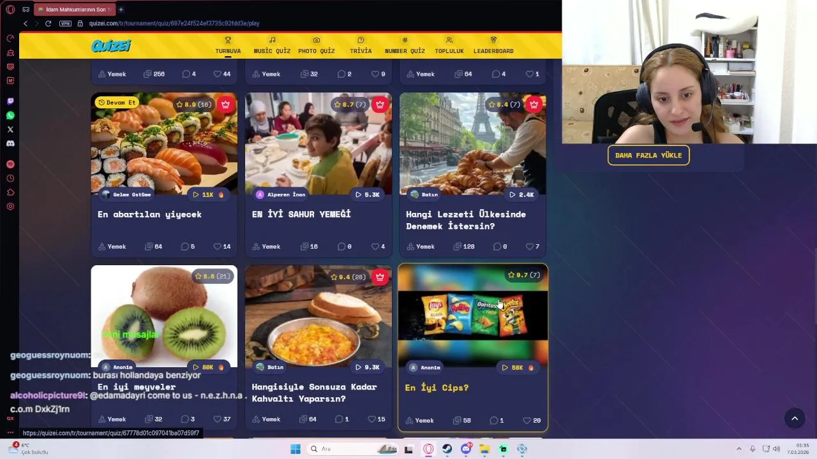
Task: Click the 8.9 star rating on sushi card
Action: tap(194, 105)
